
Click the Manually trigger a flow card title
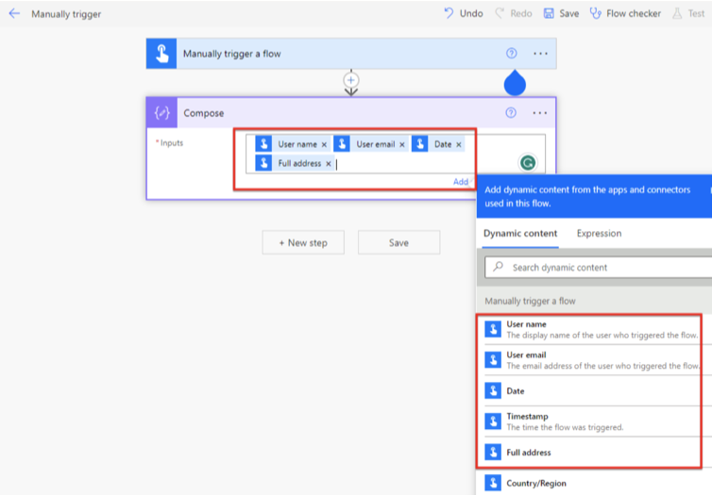232,54
